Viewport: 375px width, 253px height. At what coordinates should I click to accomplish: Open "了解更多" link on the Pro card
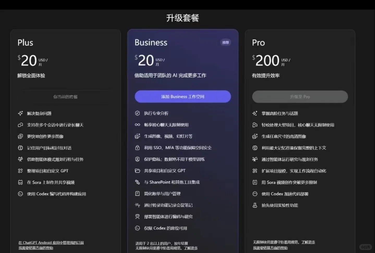(x=308, y=242)
